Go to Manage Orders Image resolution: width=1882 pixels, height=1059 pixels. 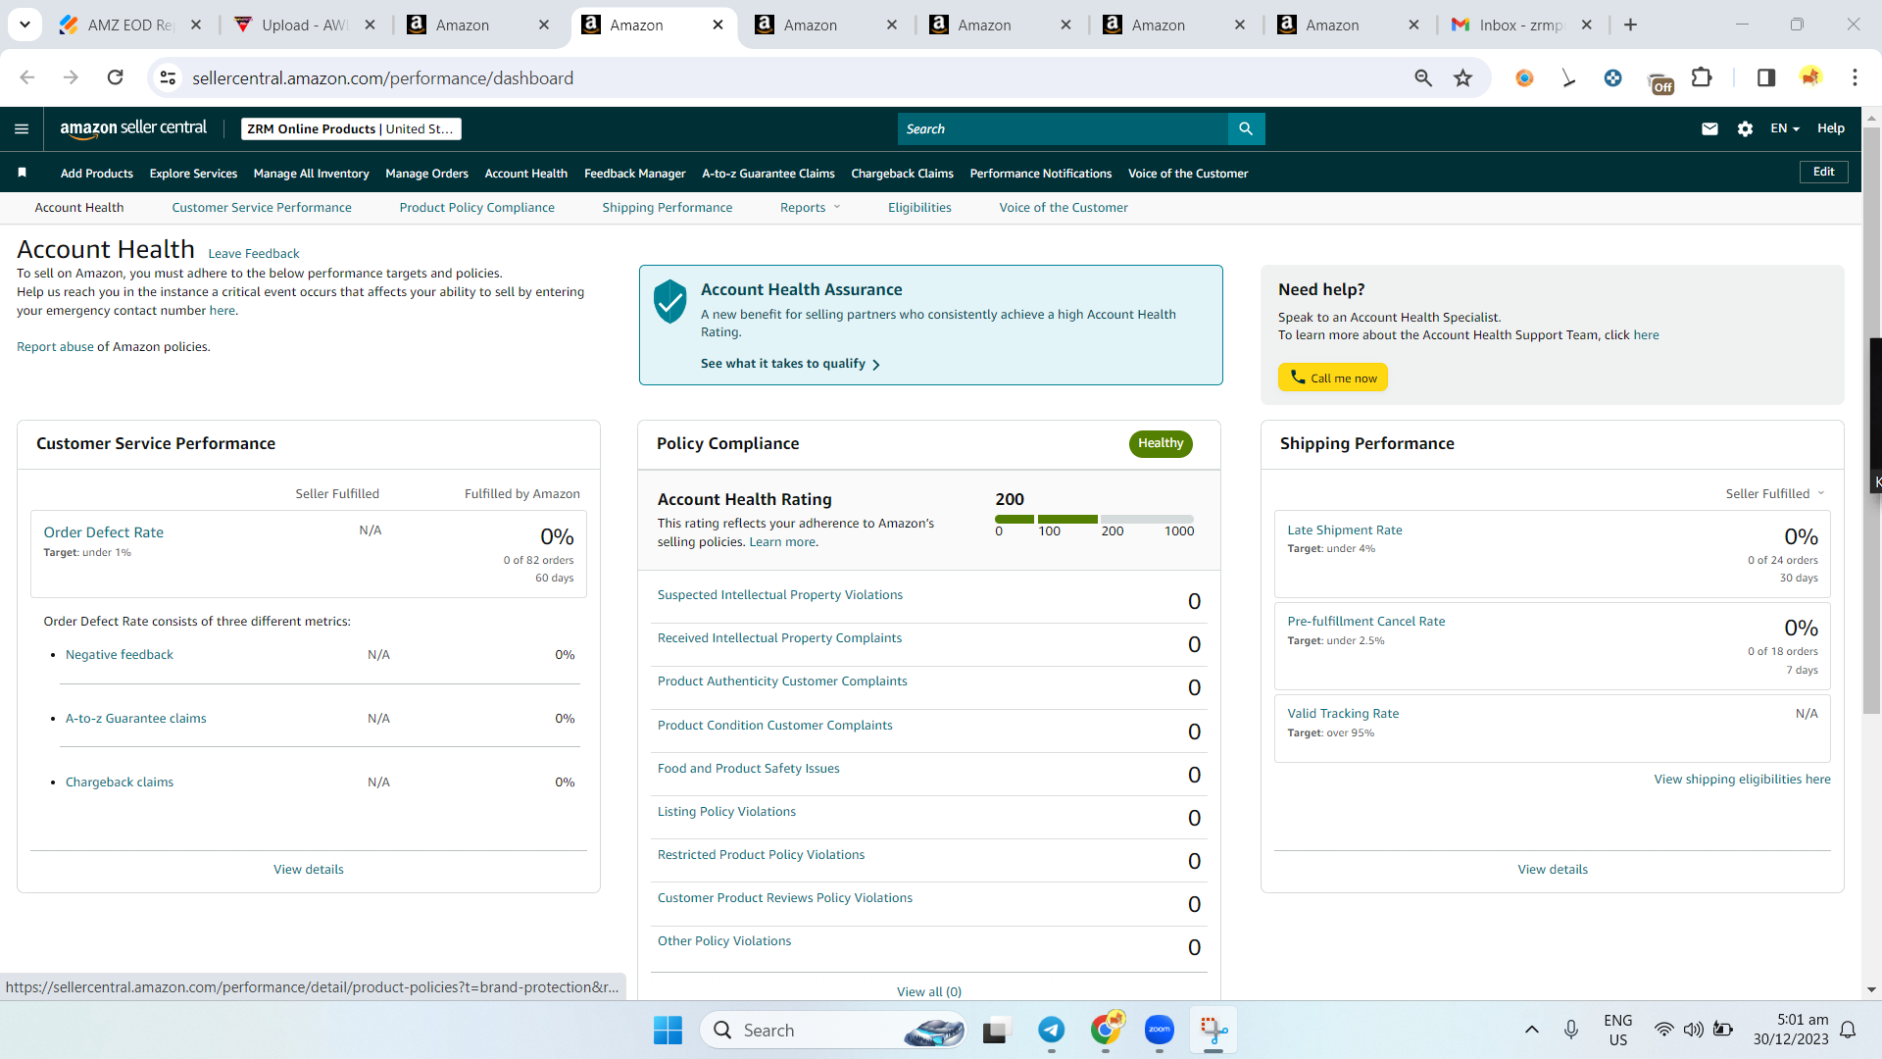point(426,174)
